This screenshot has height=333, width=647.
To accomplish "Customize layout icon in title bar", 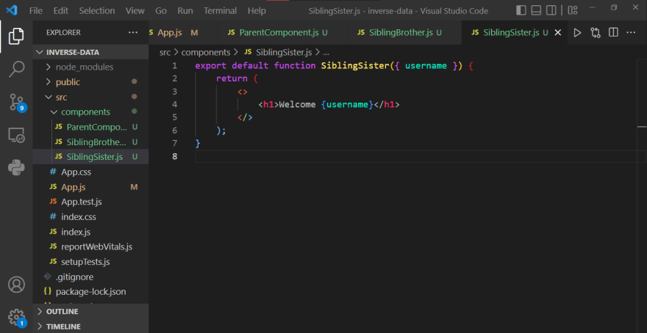I will pos(573,10).
